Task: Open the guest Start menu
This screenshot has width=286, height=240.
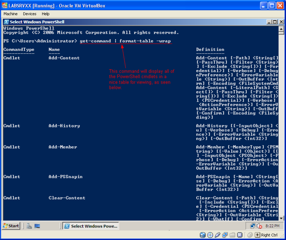Action: point(11,226)
